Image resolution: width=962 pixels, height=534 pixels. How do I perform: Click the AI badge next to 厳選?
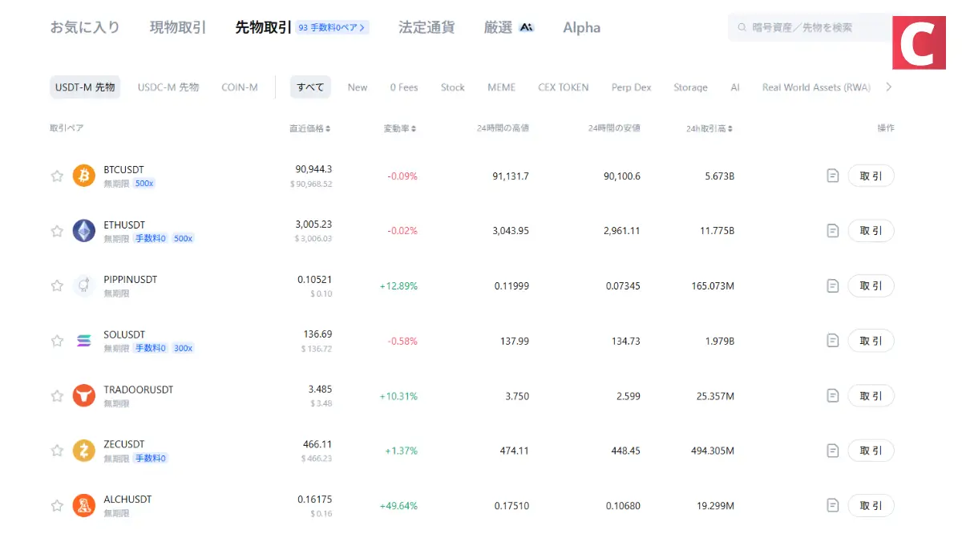[x=526, y=26]
